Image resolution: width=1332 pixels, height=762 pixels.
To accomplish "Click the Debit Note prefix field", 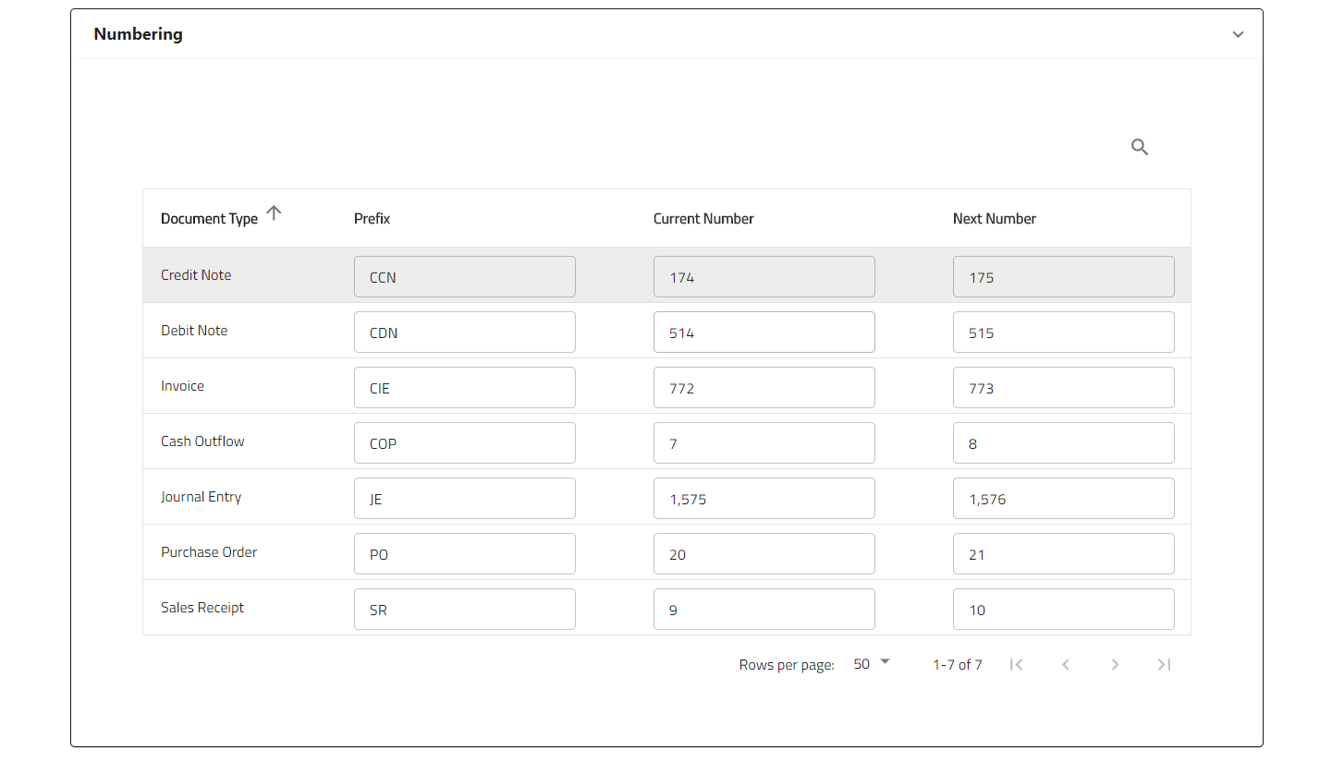I will point(464,333).
